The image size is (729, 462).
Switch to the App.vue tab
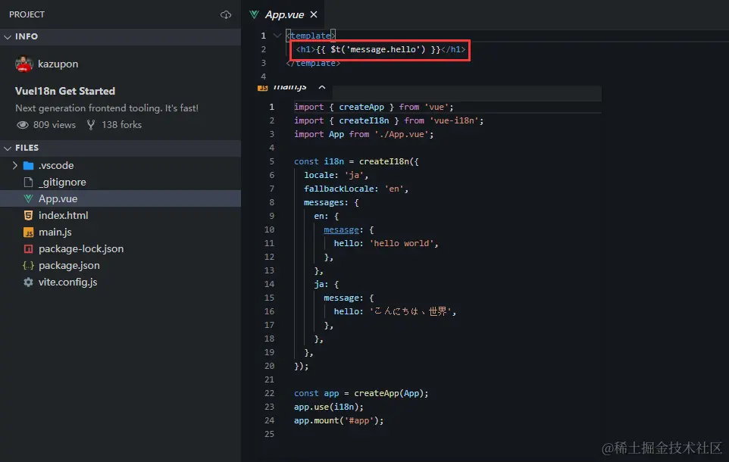pyautogui.click(x=284, y=14)
